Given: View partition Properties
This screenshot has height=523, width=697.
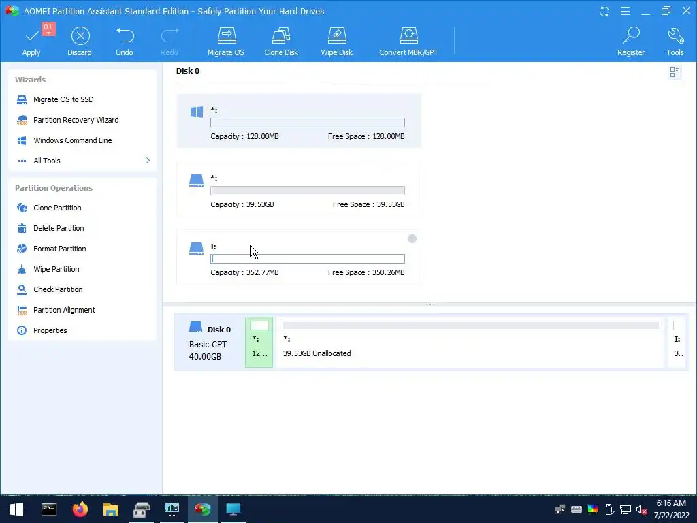Looking at the screenshot, I should click(50, 330).
